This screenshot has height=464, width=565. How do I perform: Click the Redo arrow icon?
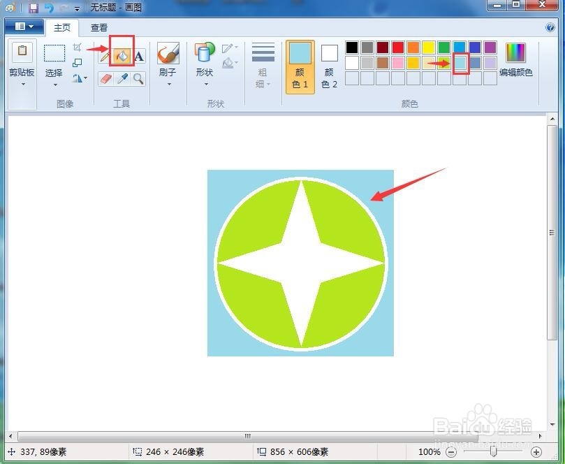pyautogui.click(x=64, y=7)
